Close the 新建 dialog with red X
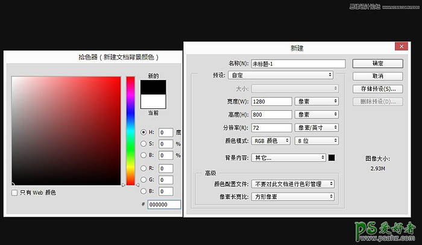The height and width of the screenshot is (245, 422). tap(399, 46)
